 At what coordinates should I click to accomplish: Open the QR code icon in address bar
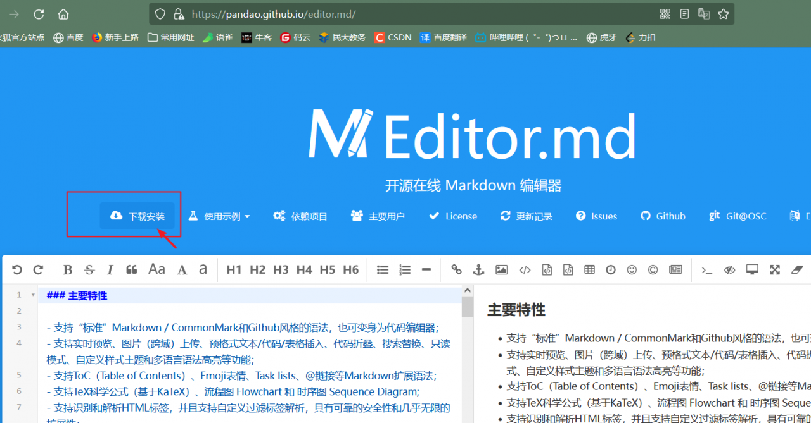[665, 14]
